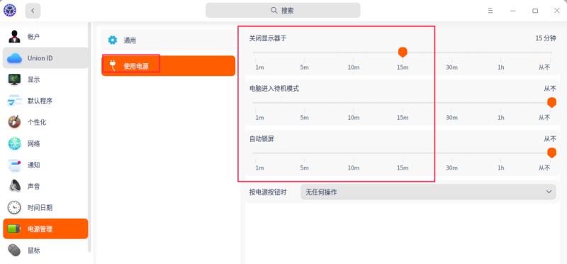This screenshot has width=567, height=264.
Task: Click the dropdown chevron for 无任何操作
Action: point(549,192)
